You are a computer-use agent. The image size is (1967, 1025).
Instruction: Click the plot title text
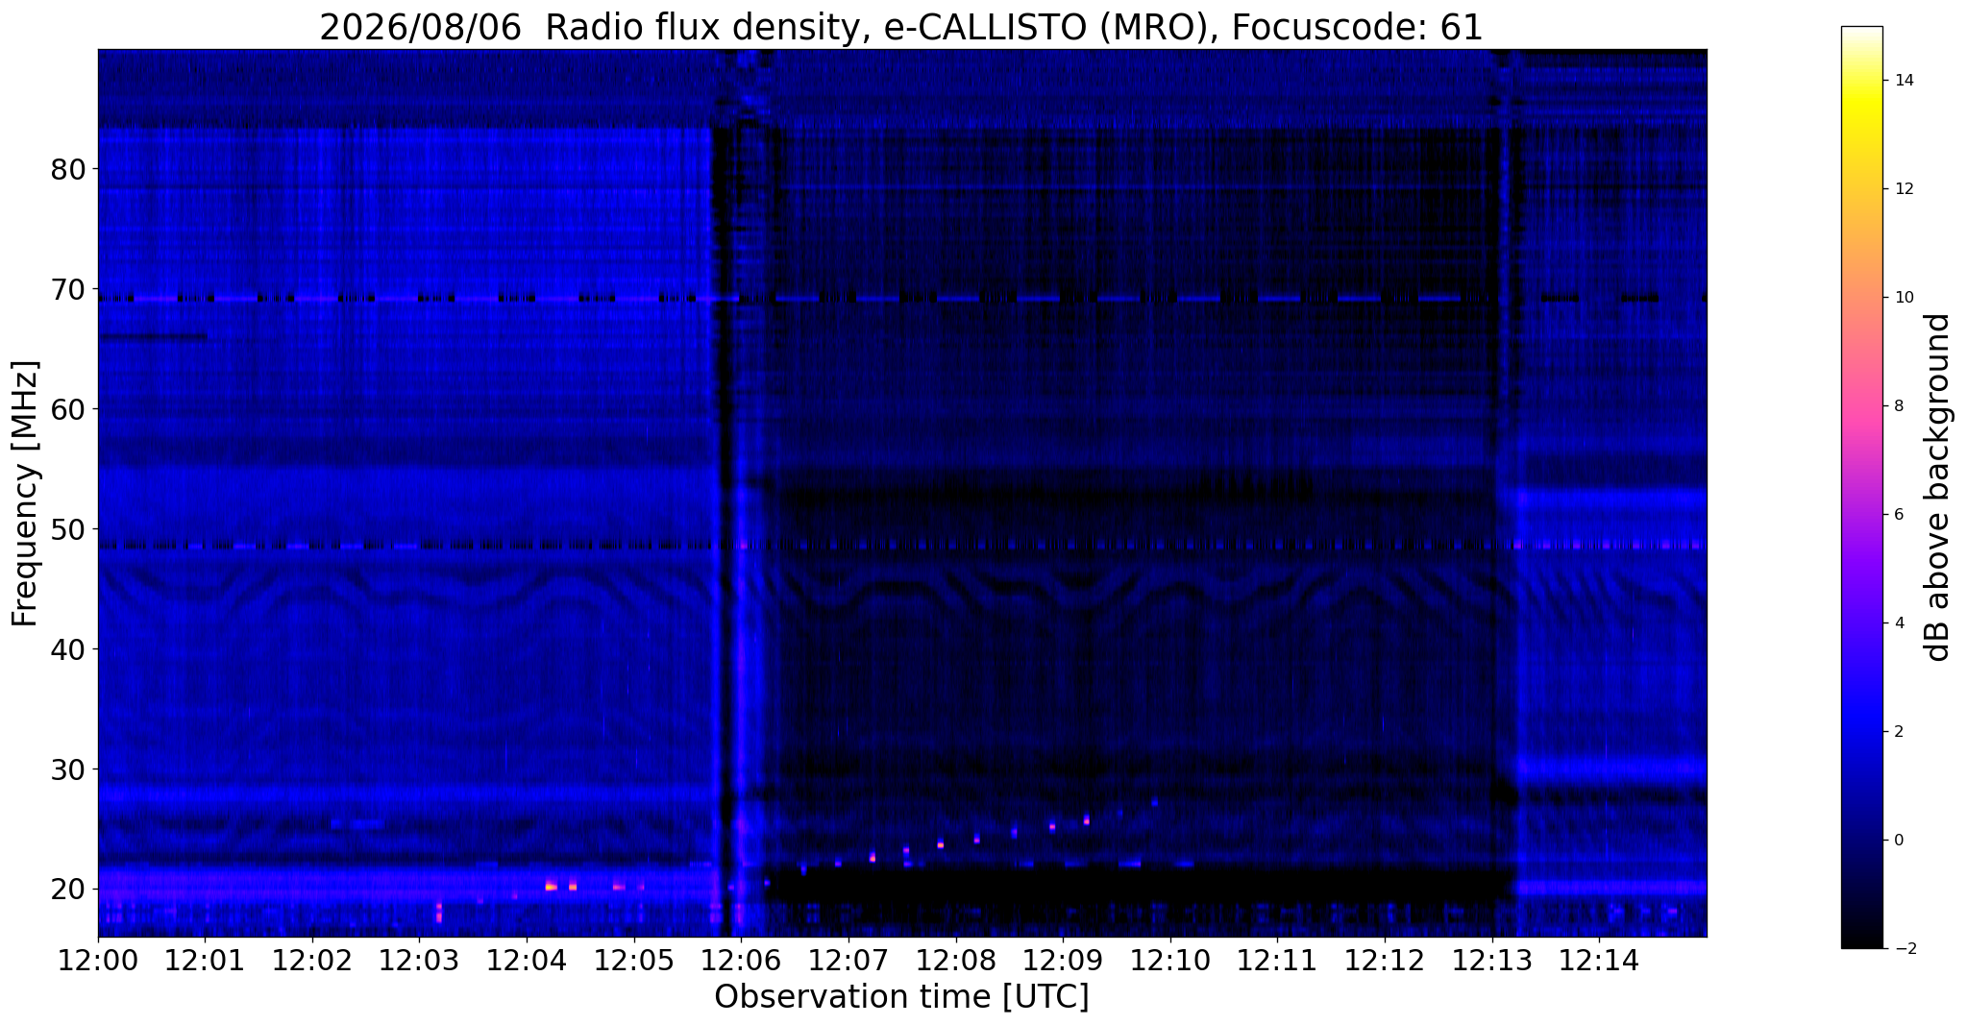[x=901, y=28]
